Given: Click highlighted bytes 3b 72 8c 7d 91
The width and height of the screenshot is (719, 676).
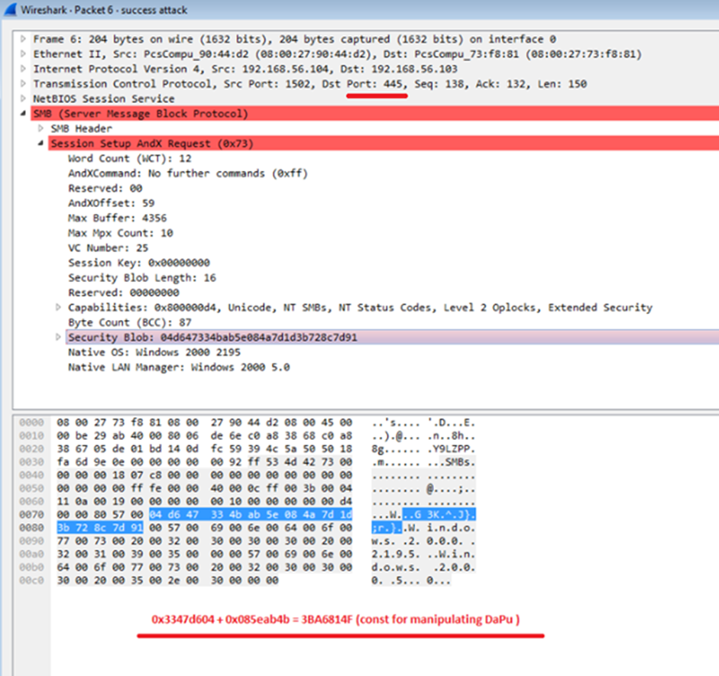Looking at the screenshot, I should click(x=100, y=528).
